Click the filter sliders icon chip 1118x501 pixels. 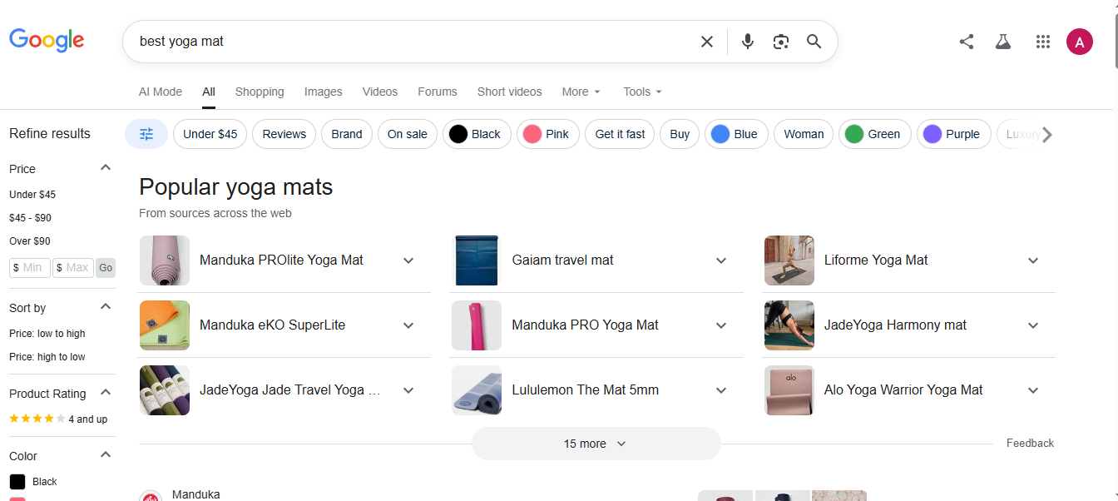pos(146,134)
